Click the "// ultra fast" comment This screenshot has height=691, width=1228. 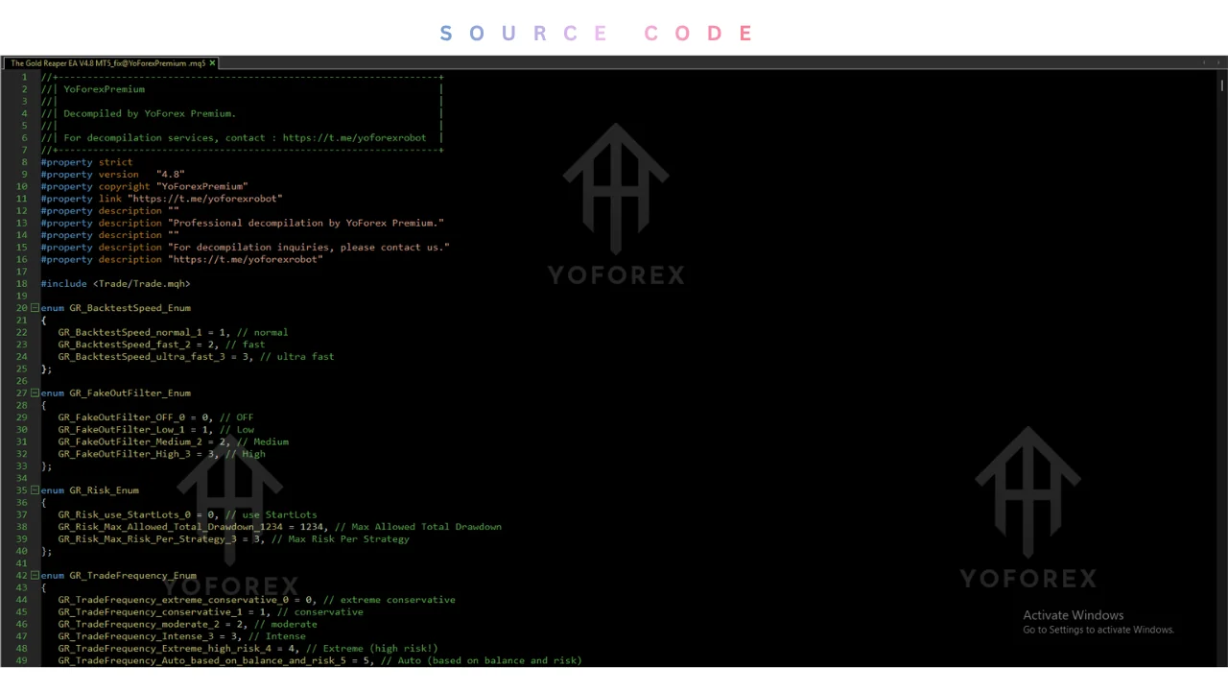point(297,357)
